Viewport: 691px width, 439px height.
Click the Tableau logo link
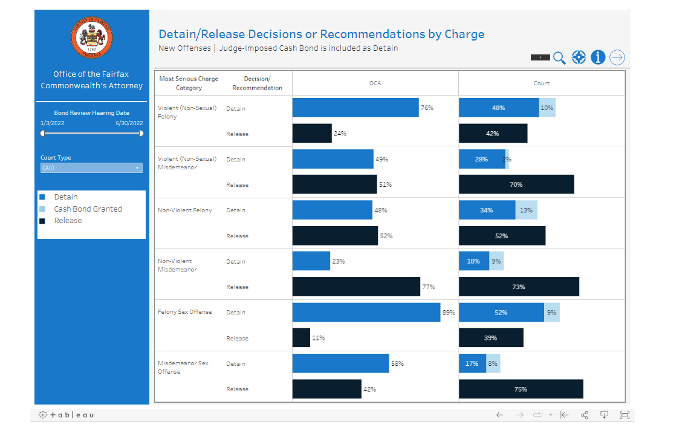click(67, 415)
